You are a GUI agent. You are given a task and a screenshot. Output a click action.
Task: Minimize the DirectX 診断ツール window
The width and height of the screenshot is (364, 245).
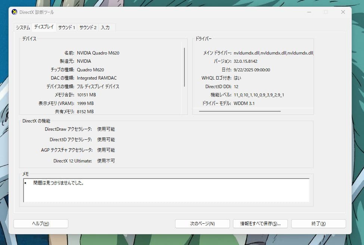pos(309,12)
